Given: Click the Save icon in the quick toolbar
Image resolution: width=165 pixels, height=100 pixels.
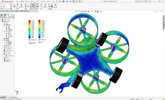Looking at the screenshot, I should [x=64, y=1].
